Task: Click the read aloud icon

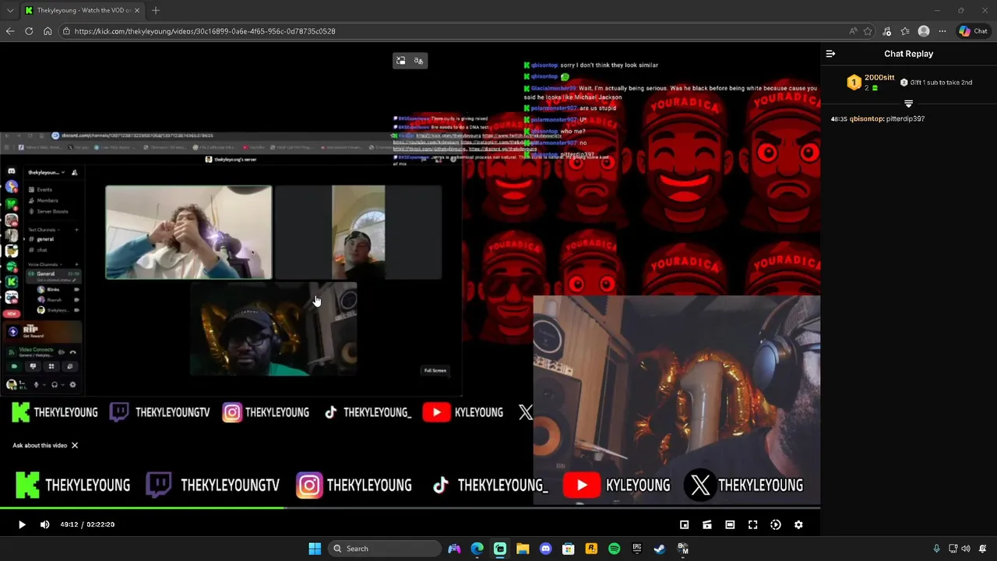Action: [854, 31]
